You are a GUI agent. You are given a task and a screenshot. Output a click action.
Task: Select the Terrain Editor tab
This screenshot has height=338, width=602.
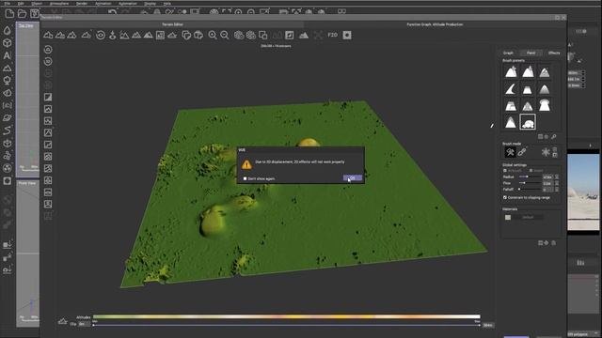click(x=172, y=24)
